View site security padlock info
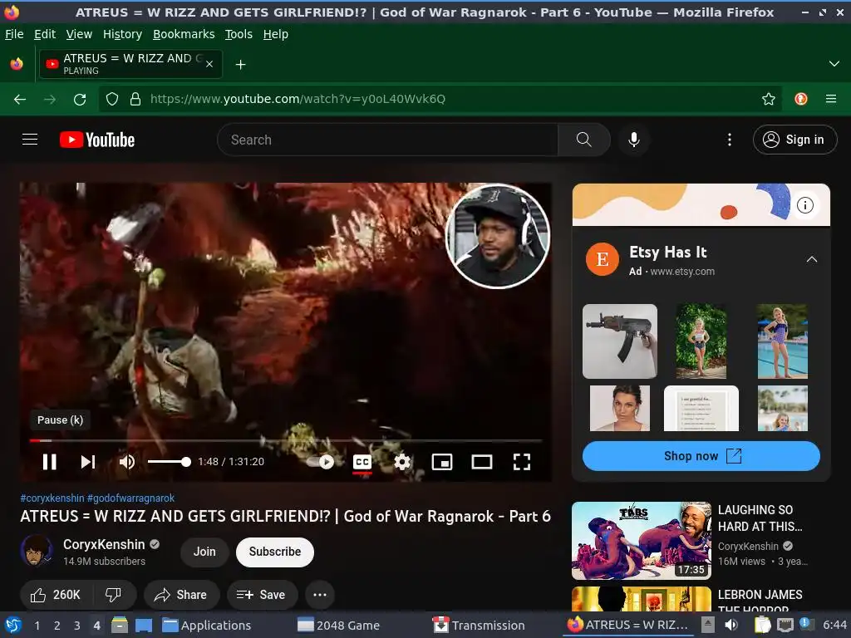This screenshot has height=638, width=851. [135, 99]
